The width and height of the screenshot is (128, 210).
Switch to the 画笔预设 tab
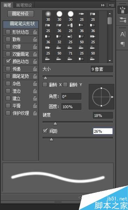24,5
